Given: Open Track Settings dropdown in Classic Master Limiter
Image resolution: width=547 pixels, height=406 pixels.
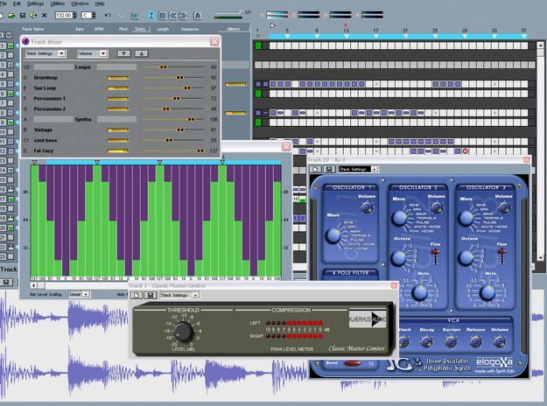Looking at the screenshot, I should (x=179, y=295).
